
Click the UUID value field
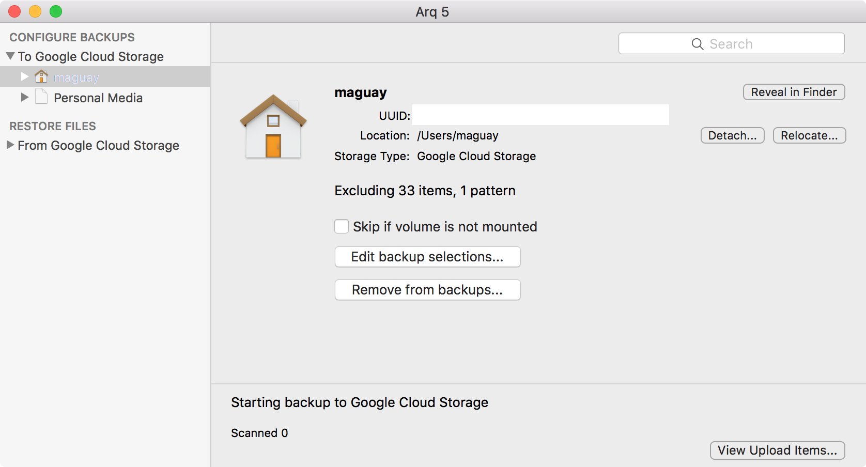coord(540,115)
